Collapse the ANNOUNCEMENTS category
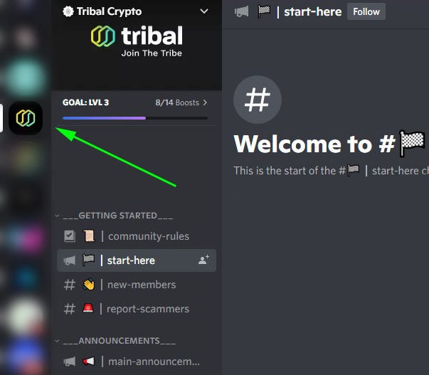This screenshot has width=429, height=375. (117, 341)
